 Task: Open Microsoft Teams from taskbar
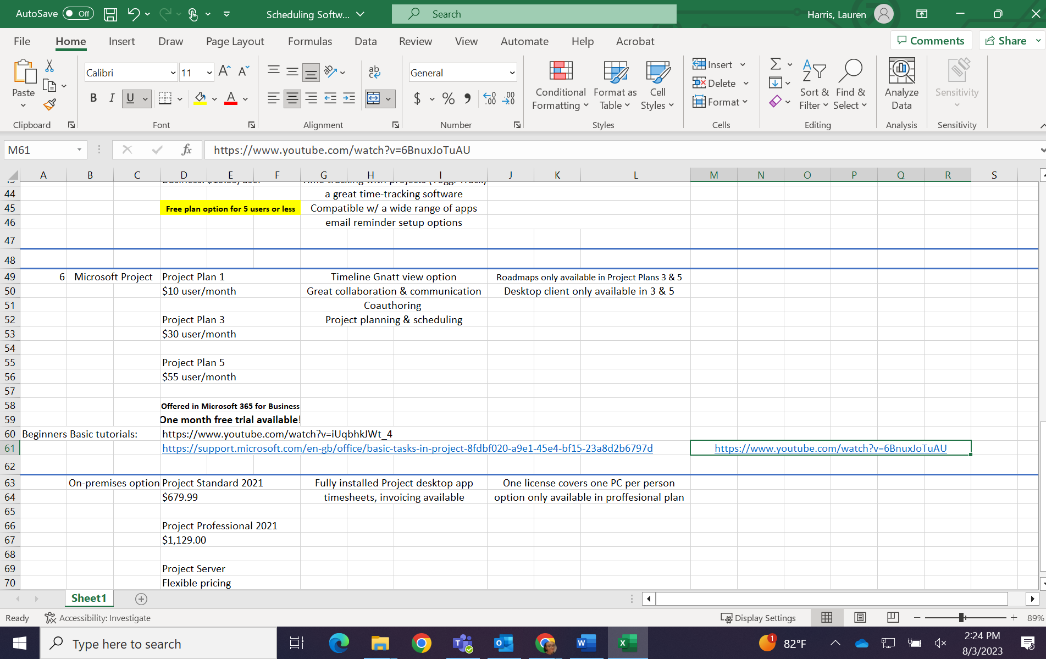[463, 643]
